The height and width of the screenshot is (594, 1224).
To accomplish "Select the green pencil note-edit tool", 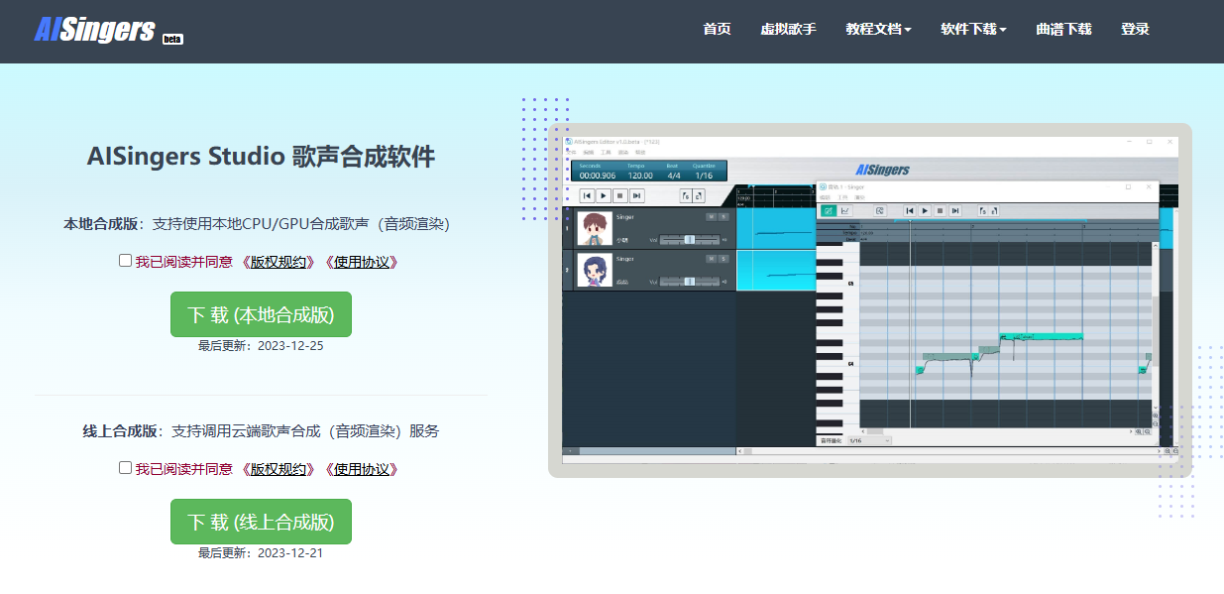I will (828, 210).
